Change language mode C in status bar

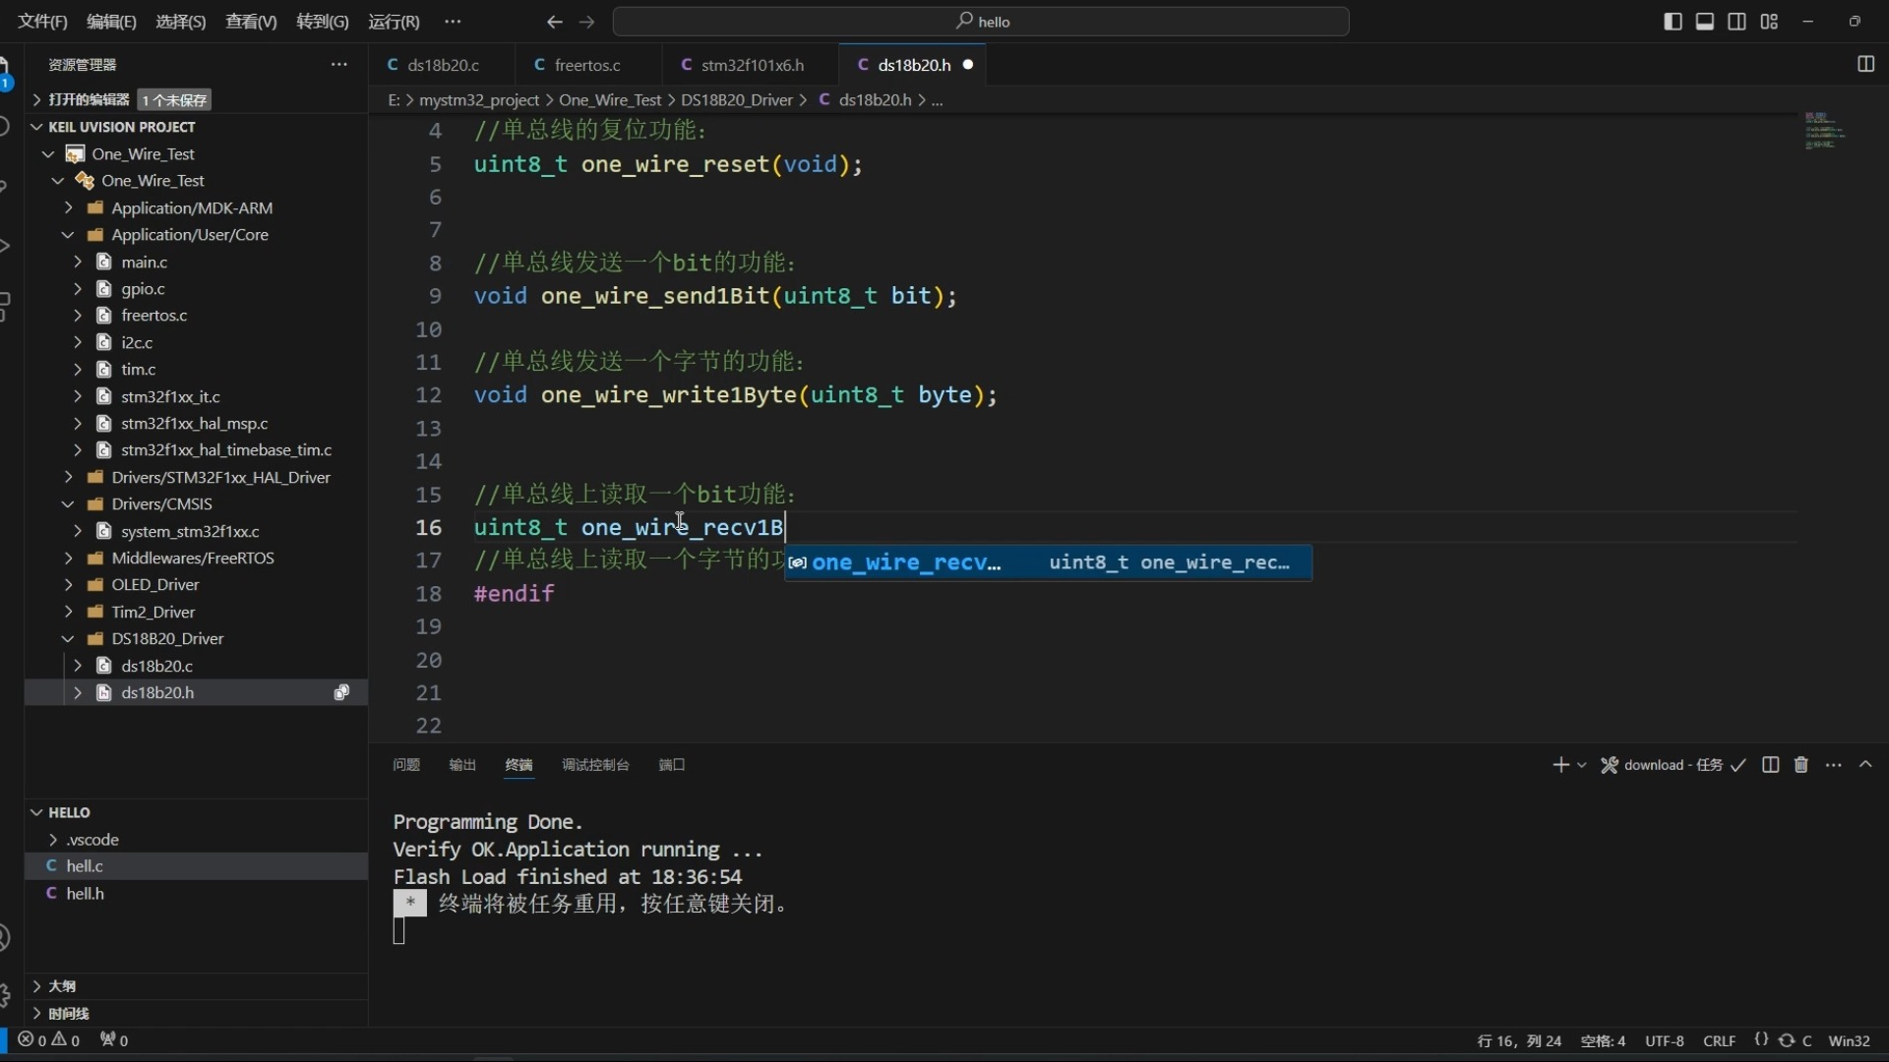click(1807, 1040)
